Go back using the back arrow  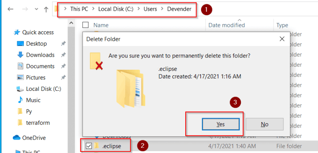(10, 9)
